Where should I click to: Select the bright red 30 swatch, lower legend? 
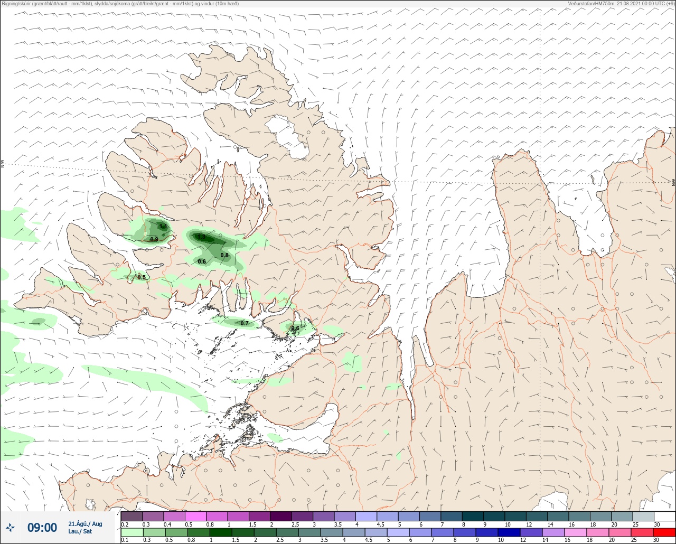[x=664, y=532]
